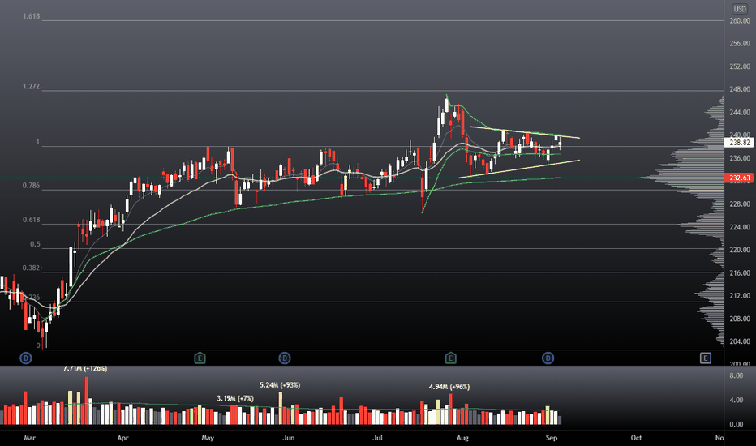Click the 7.71M (+126%) volume label

tap(85, 368)
